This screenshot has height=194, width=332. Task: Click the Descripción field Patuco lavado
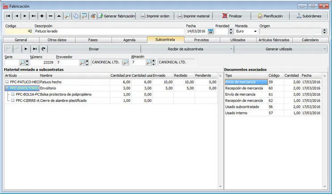click(x=109, y=31)
